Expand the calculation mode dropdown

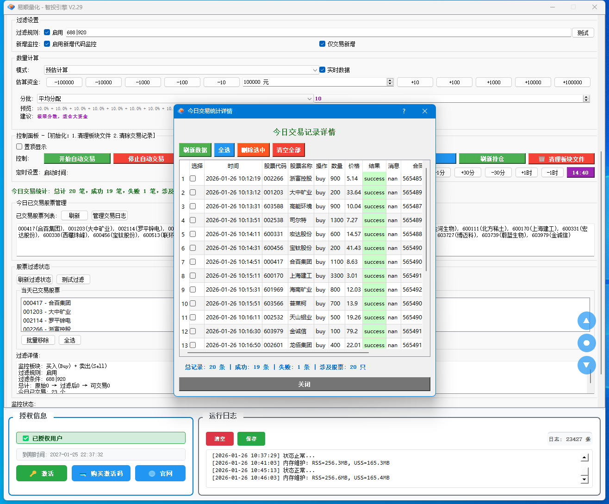click(x=315, y=70)
